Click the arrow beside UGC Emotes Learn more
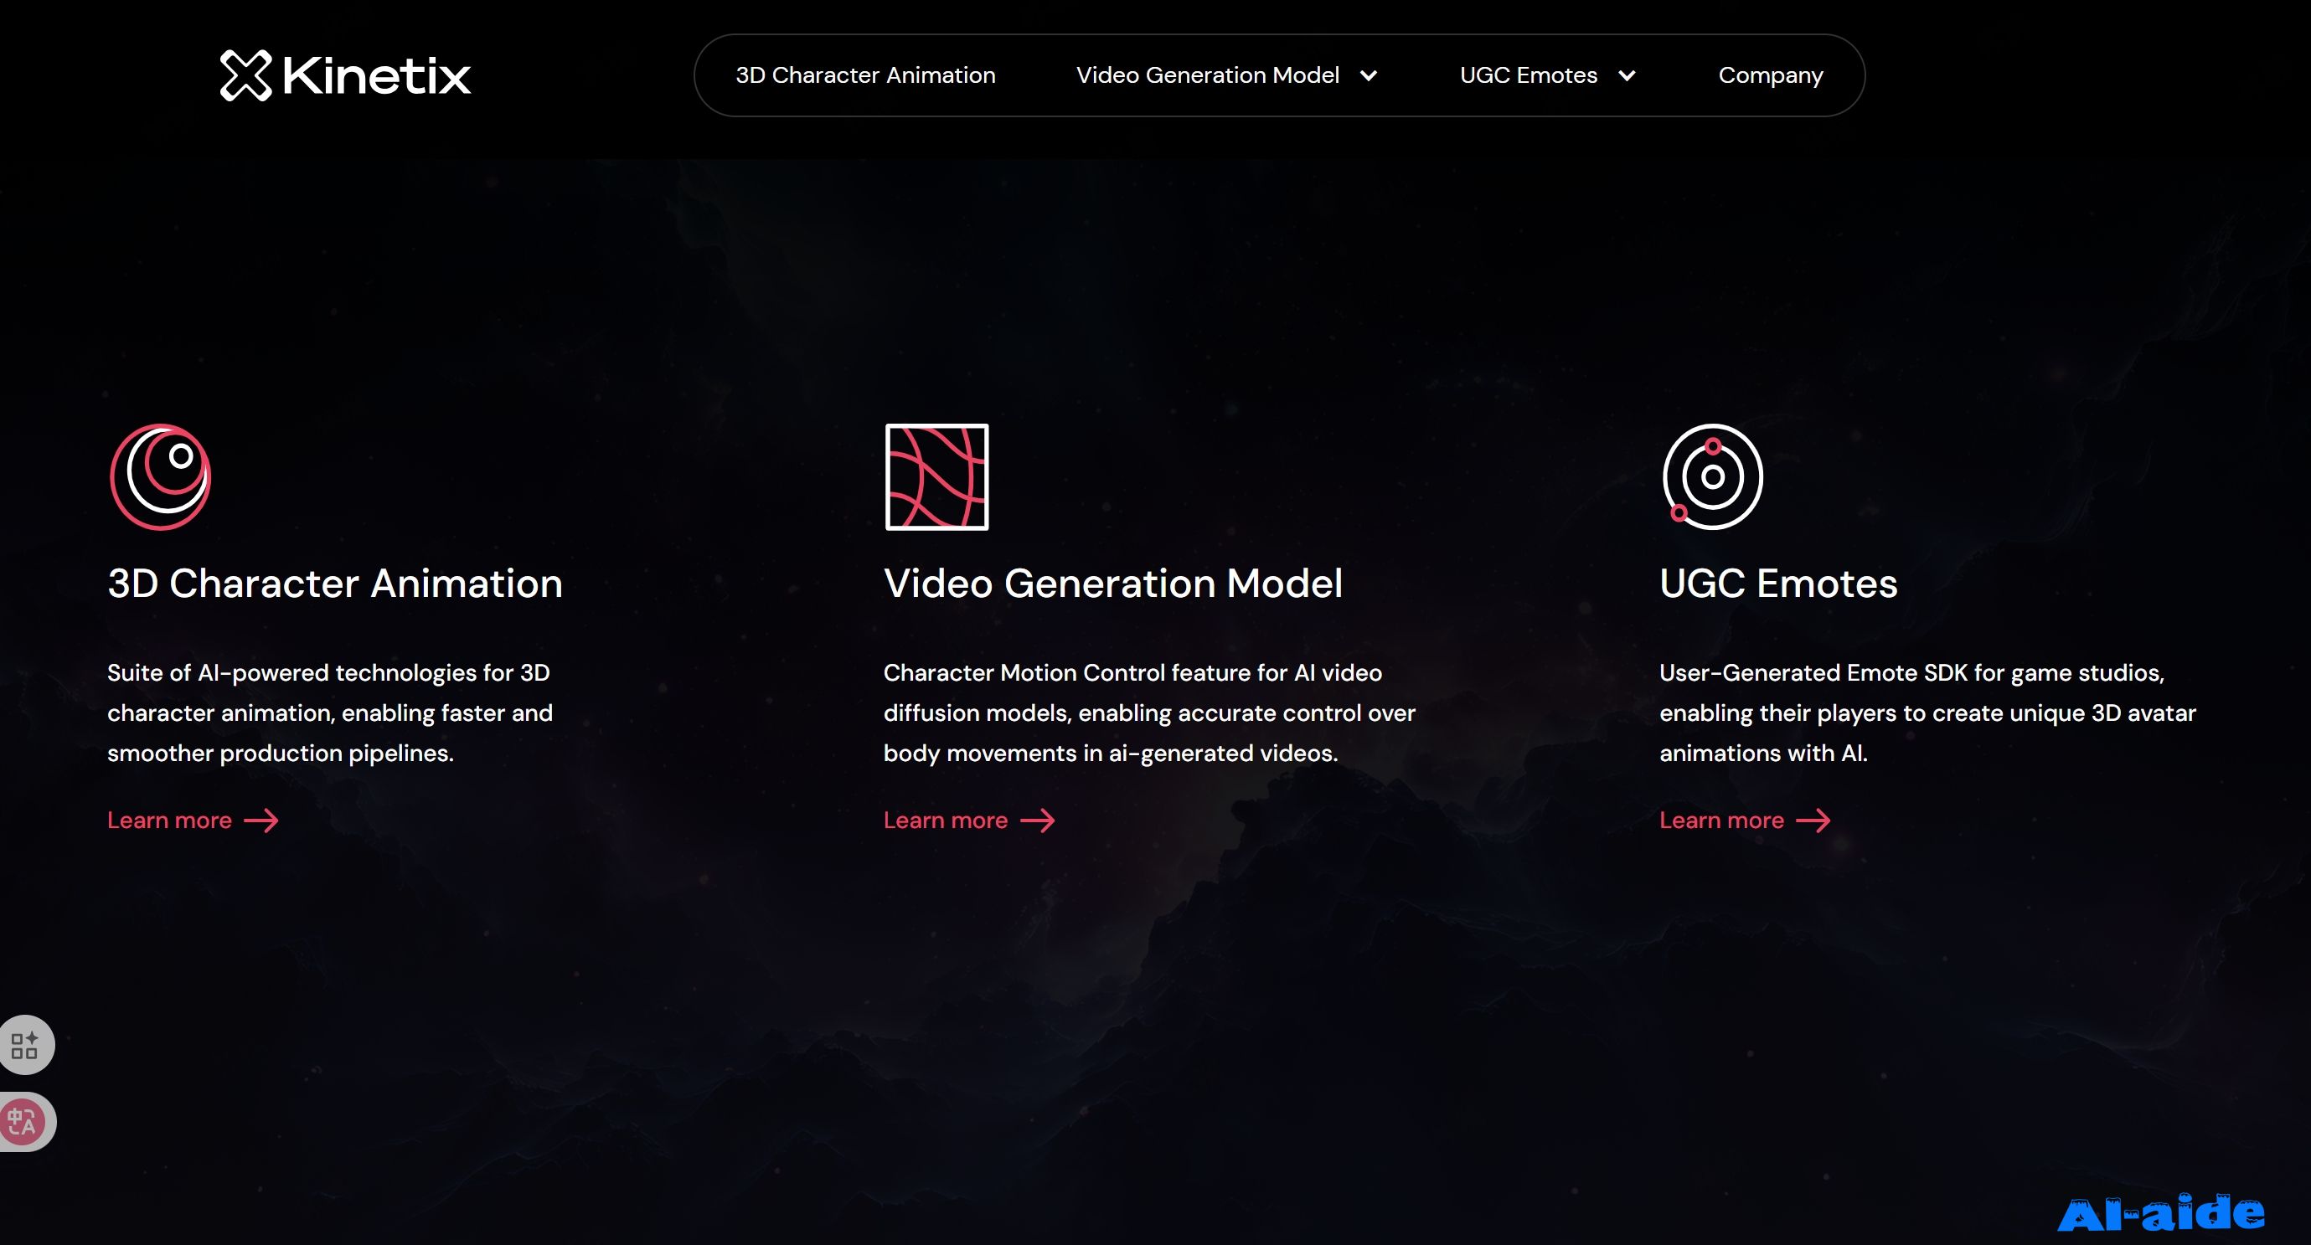 click(x=1813, y=821)
